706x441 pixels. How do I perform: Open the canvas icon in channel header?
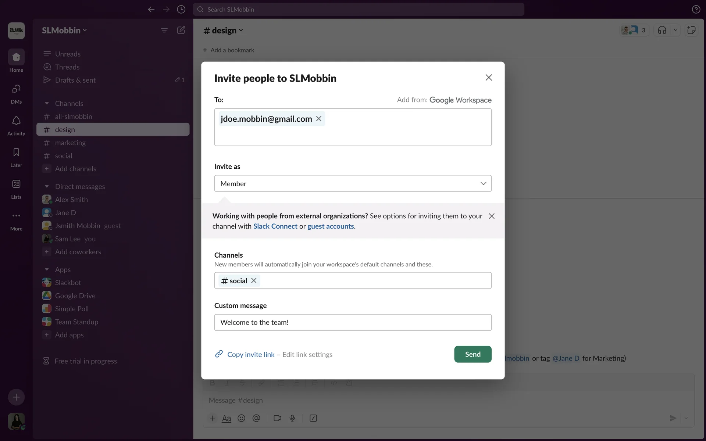tap(691, 30)
